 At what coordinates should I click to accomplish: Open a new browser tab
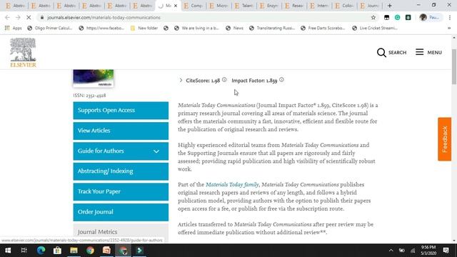pos(390,6)
